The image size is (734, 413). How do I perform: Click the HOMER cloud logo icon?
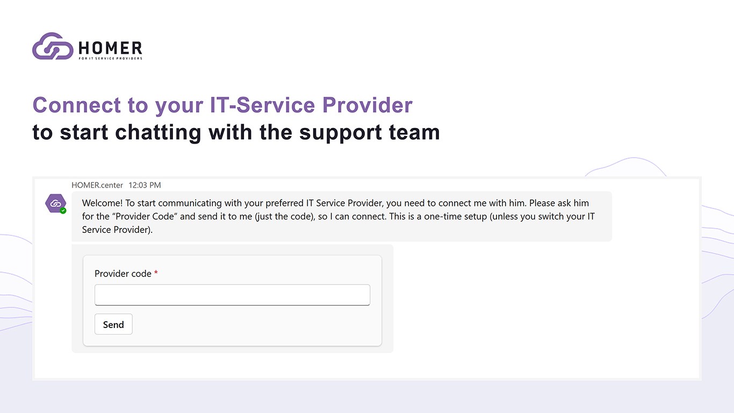click(x=53, y=46)
